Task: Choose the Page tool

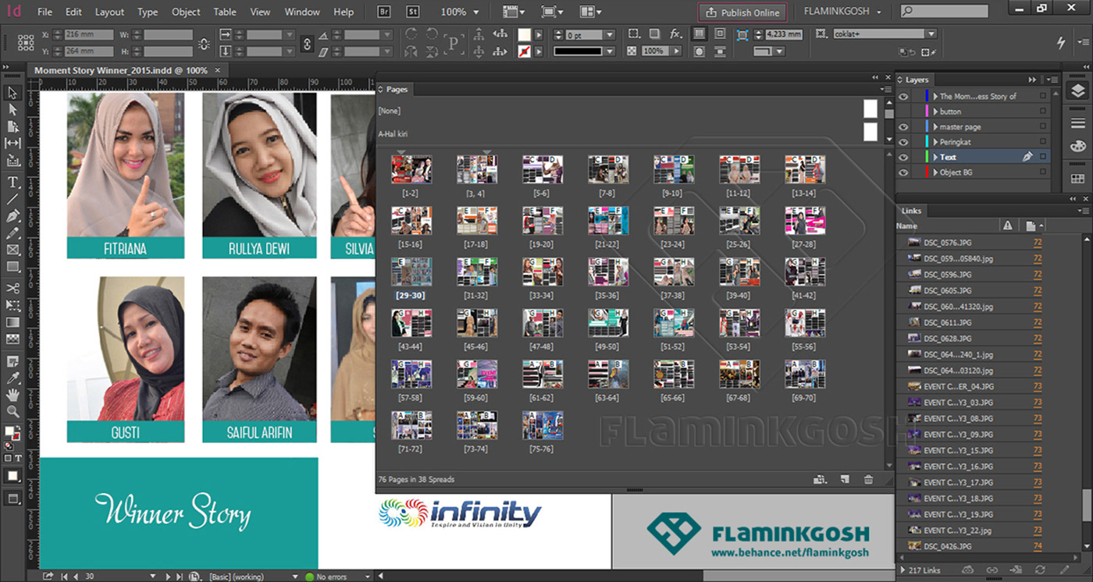Action: [12, 126]
